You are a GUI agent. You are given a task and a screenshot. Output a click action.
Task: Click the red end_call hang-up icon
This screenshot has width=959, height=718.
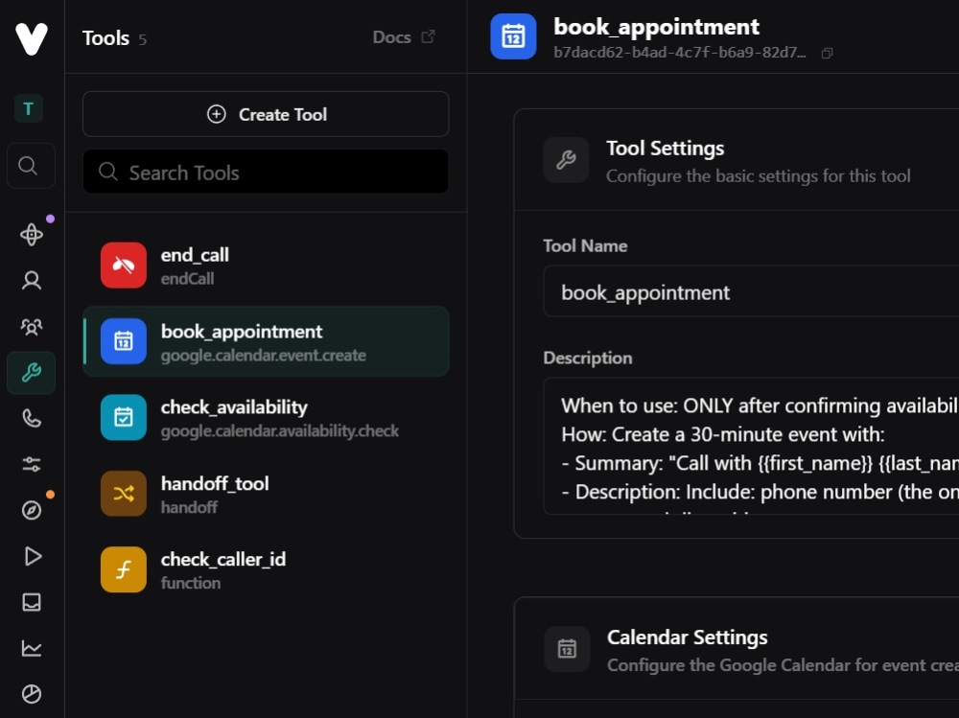click(124, 265)
